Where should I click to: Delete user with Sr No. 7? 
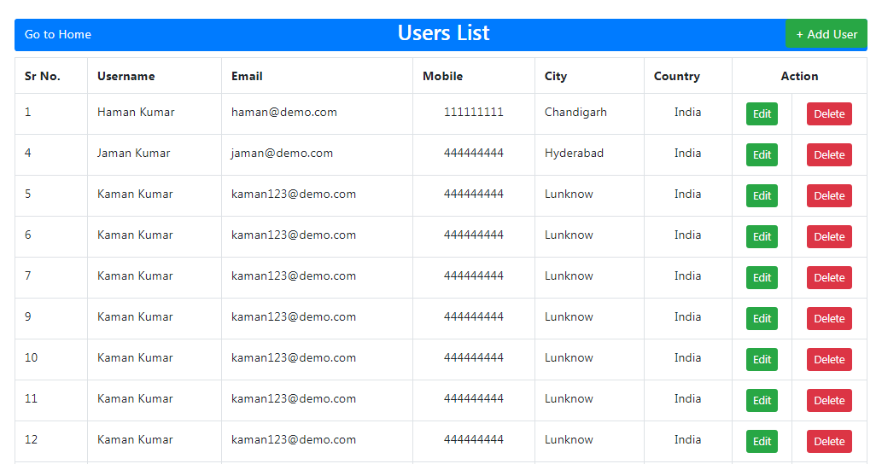(x=829, y=278)
